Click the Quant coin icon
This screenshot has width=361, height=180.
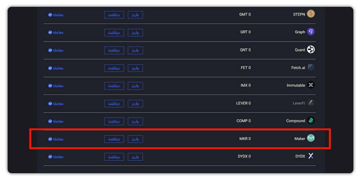311,50
